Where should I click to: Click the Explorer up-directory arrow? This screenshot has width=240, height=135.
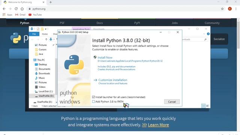coord(46,39)
